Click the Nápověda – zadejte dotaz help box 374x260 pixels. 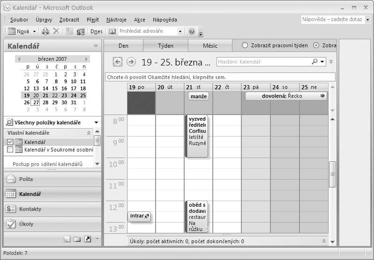[333, 19]
